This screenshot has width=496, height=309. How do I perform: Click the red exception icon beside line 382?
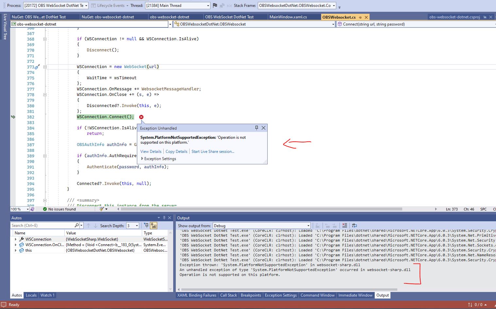coord(141,117)
